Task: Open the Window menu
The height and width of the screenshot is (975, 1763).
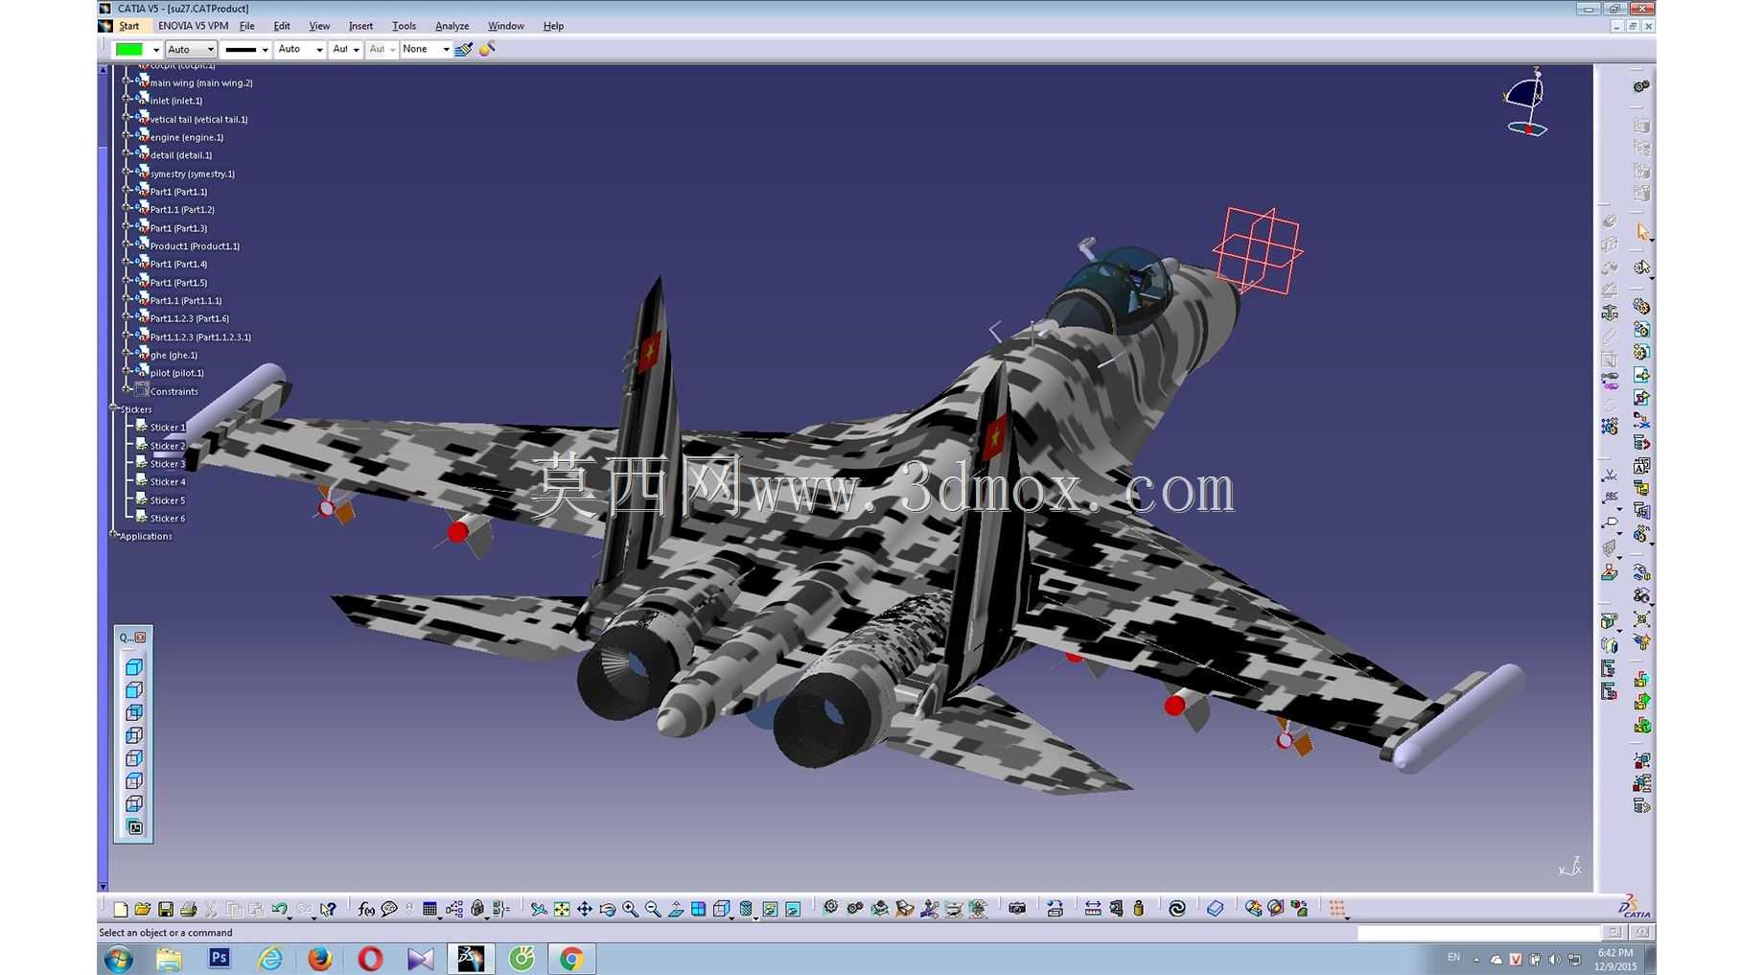Action: [506, 26]
